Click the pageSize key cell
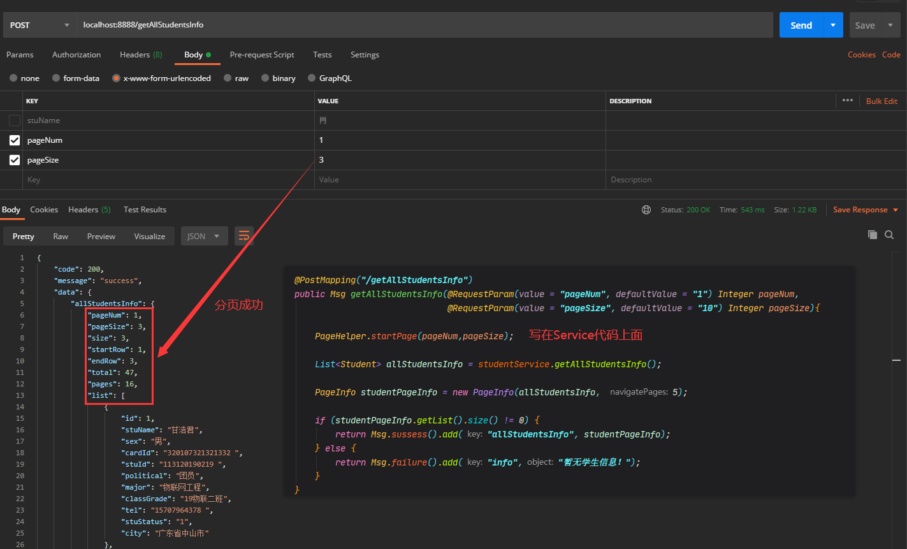Screen dimensions: 907x549 click(x=169, y=160)
